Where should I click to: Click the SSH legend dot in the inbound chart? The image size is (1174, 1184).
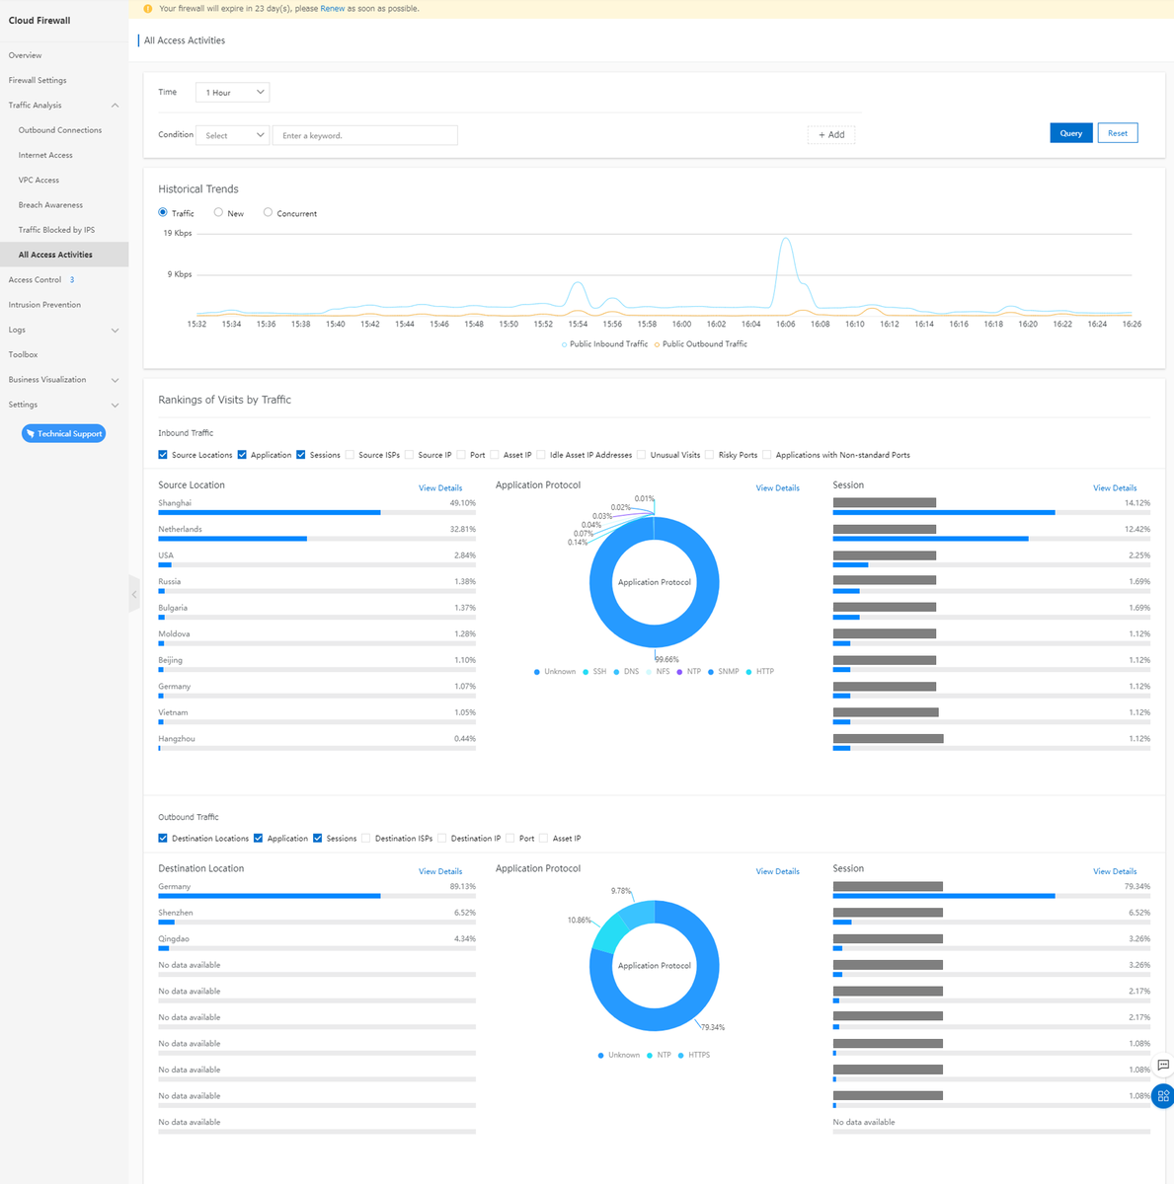tap(586, 672)
